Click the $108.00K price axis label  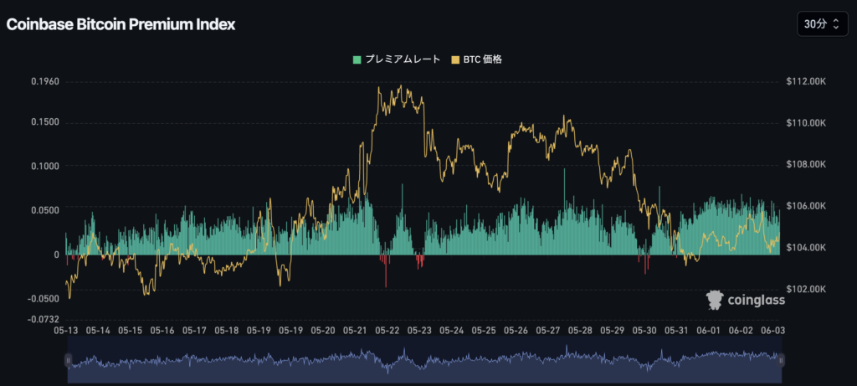(x=806, y=165)
